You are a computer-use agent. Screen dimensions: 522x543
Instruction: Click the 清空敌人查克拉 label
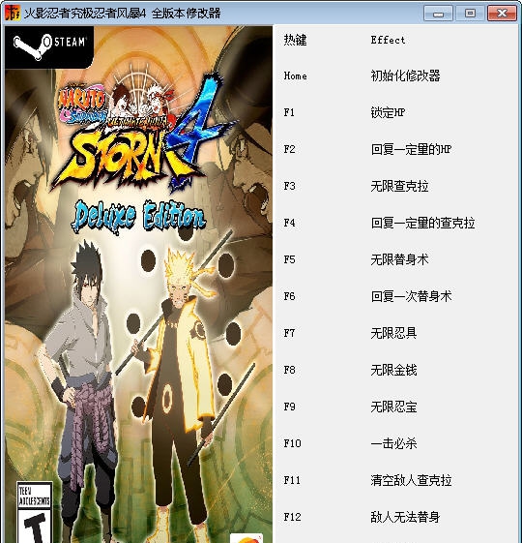[411, 480]
